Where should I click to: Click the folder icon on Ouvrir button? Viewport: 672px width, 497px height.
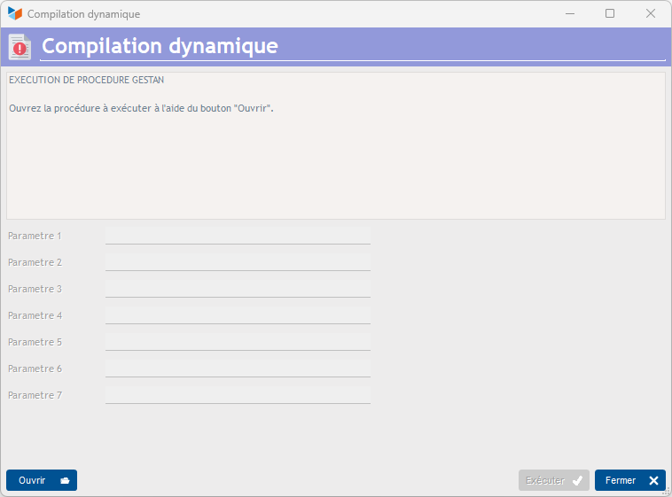(x=65, y=481)
